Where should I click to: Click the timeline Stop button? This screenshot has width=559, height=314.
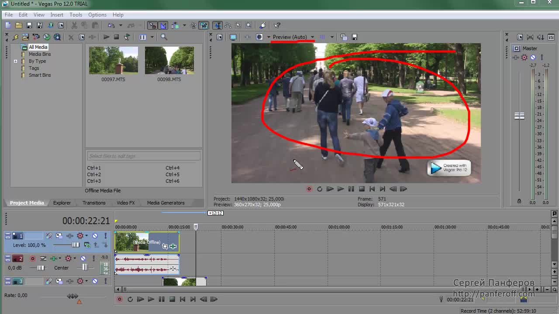point(172,299)
